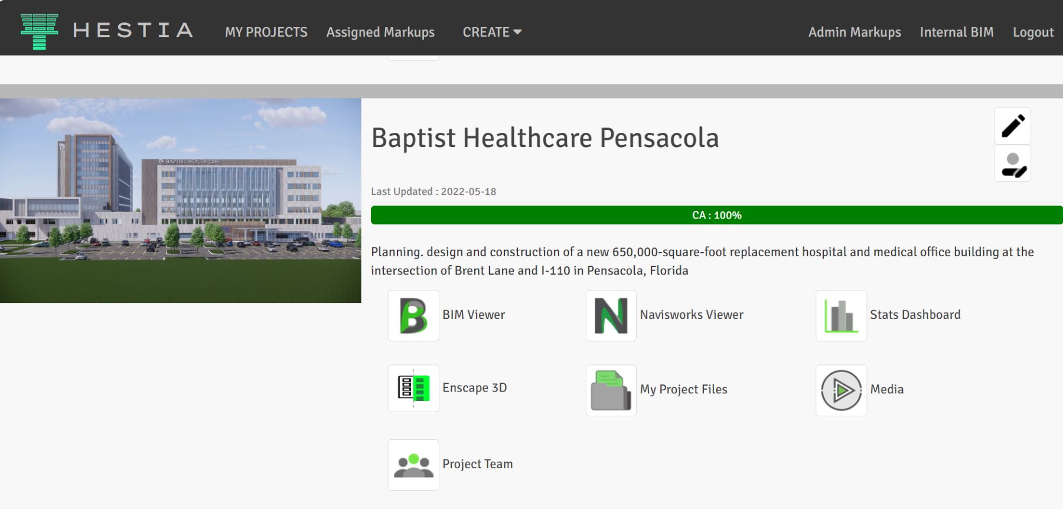The image size is (1063, 509).
Task: Click the edit user assignment icon
Action: pyautogui.click(x=1012, y=164)
